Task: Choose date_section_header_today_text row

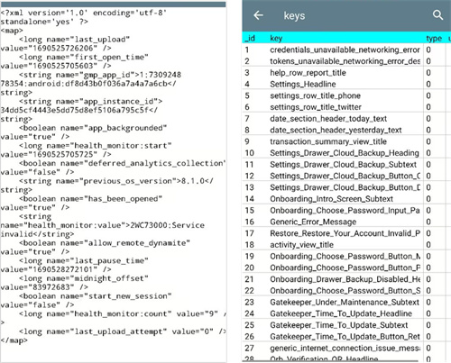Action: 346,119
